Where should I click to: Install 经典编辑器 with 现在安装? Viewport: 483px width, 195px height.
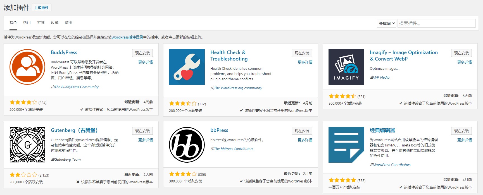[x=461, y=131]
